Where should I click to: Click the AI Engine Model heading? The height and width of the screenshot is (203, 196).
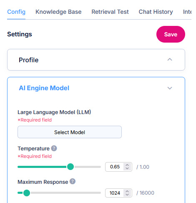(44, 88)
